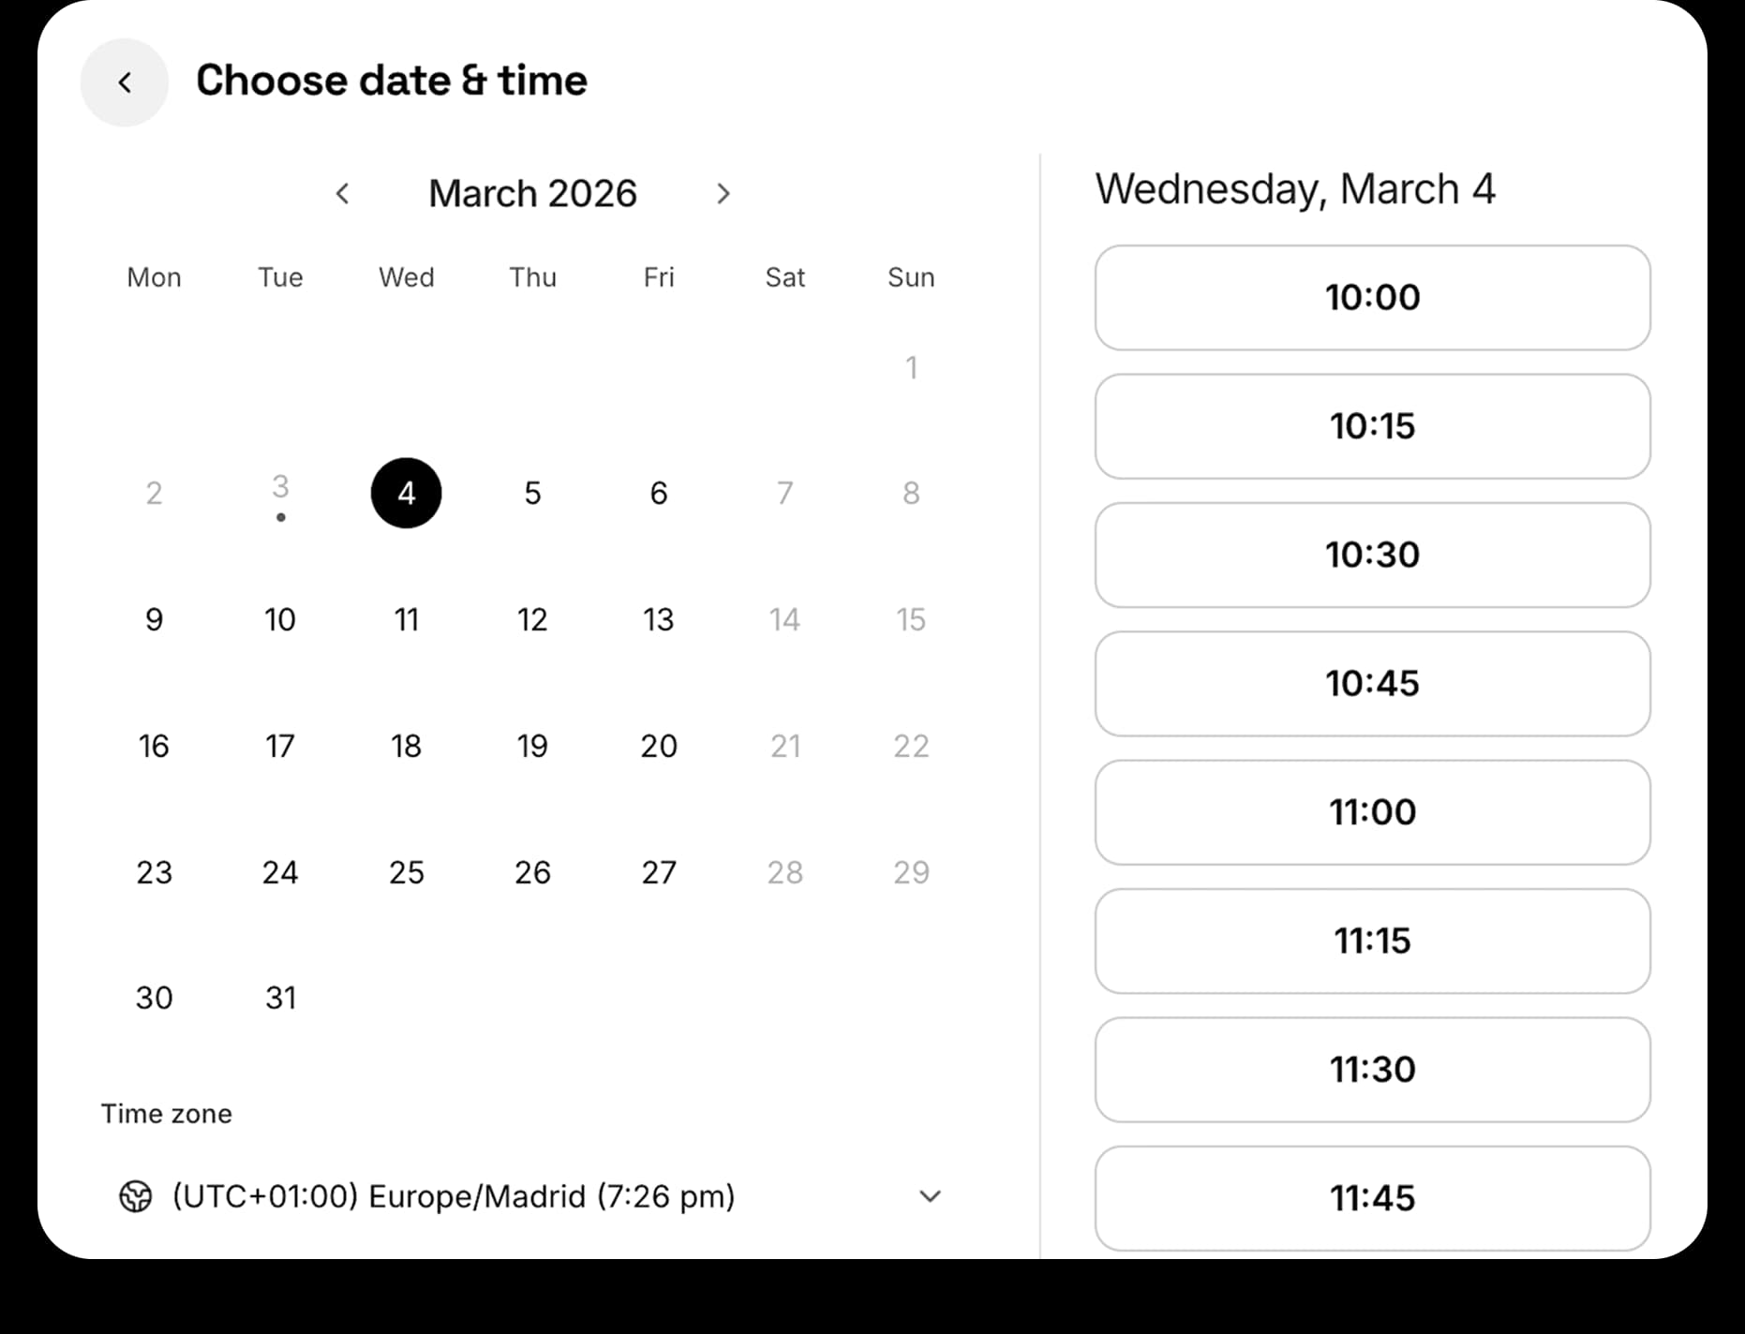Pick March 31, the last day
The image size is (1745, 1334).
pos(279,998)
